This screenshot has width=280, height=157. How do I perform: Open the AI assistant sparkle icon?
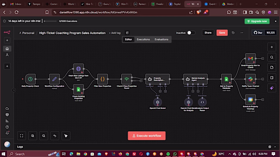click(x=272, y=88)
